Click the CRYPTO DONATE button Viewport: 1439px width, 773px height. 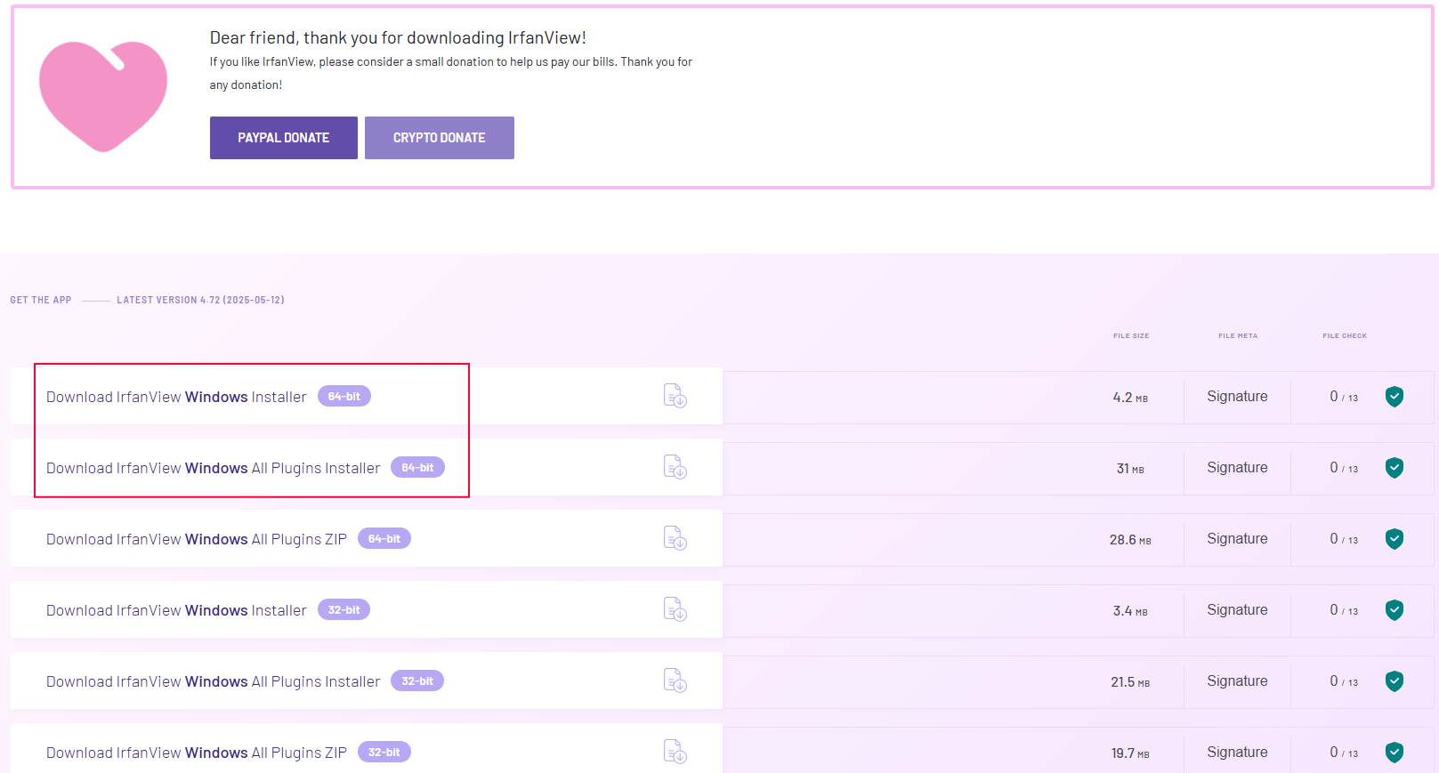(x=440, y=138)
